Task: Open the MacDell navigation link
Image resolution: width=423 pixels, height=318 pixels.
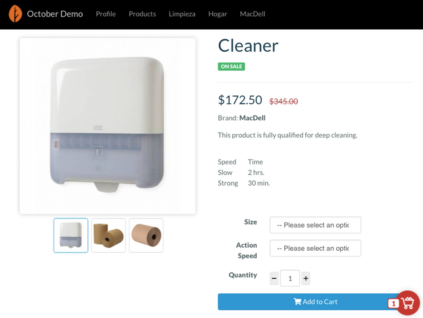Action: pos(252,14)
